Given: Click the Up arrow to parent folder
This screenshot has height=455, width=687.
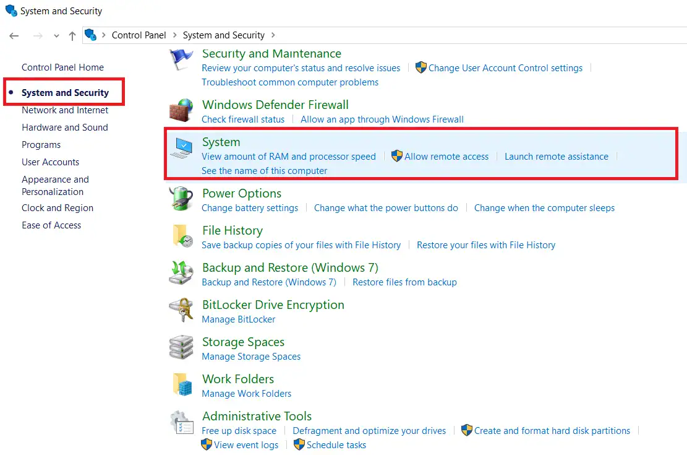Looking at the screenshot, I should 72,36.
